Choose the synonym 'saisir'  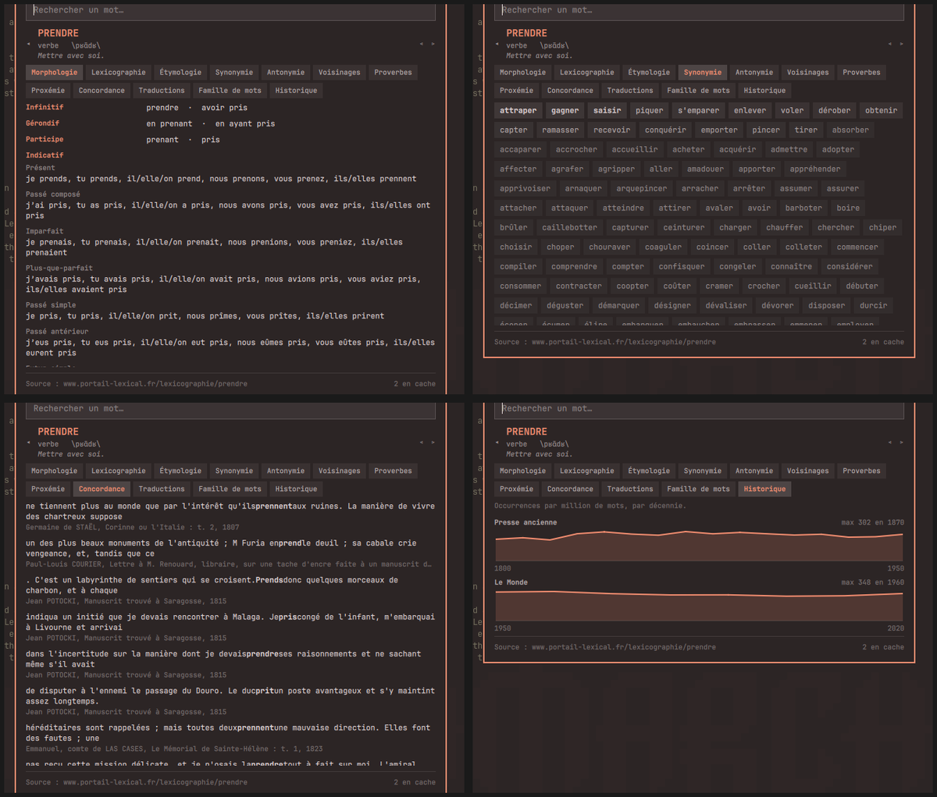[607, 111]
